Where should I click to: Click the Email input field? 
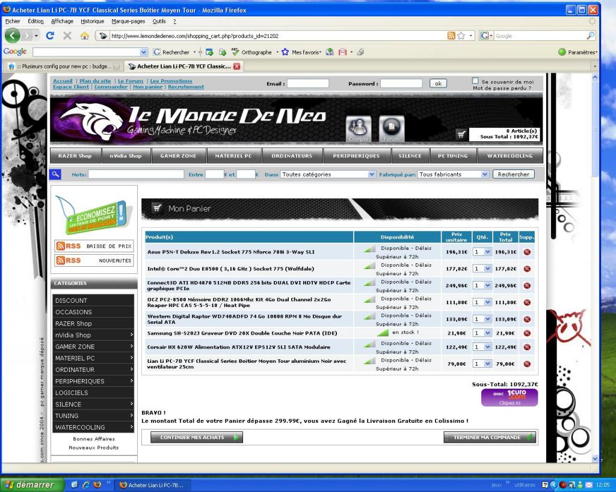click(307, 84)
